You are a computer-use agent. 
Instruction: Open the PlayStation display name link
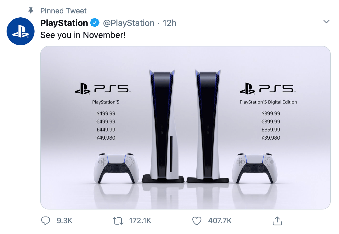pos(64,23)
